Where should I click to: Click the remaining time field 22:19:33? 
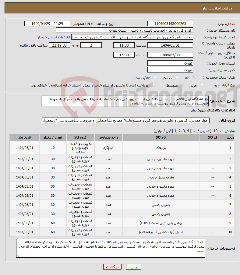(59, 45)
